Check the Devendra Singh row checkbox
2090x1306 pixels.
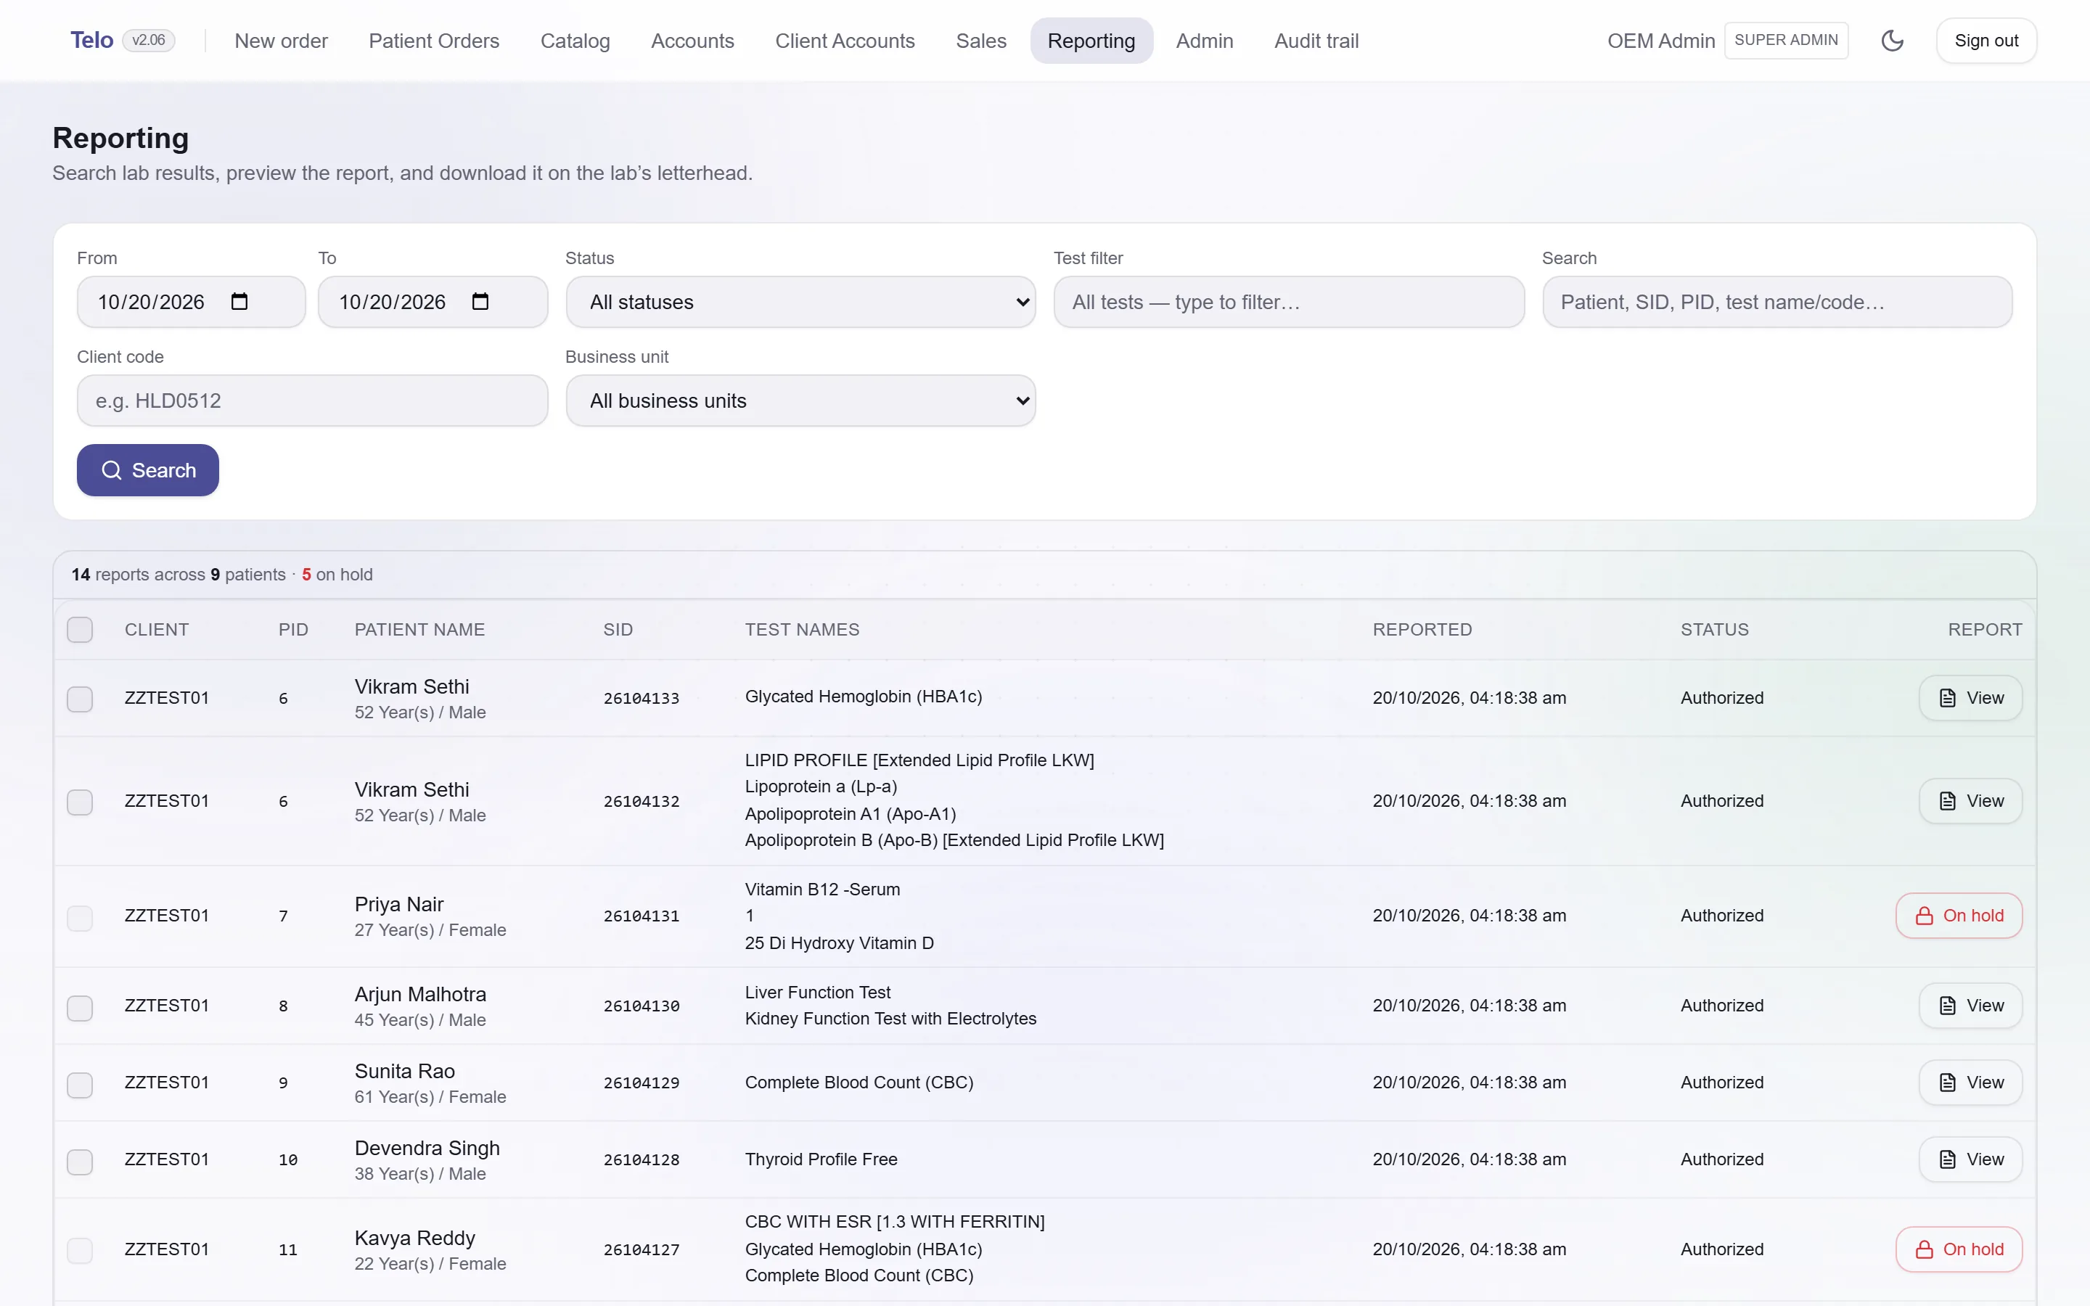click(81, 1161)
